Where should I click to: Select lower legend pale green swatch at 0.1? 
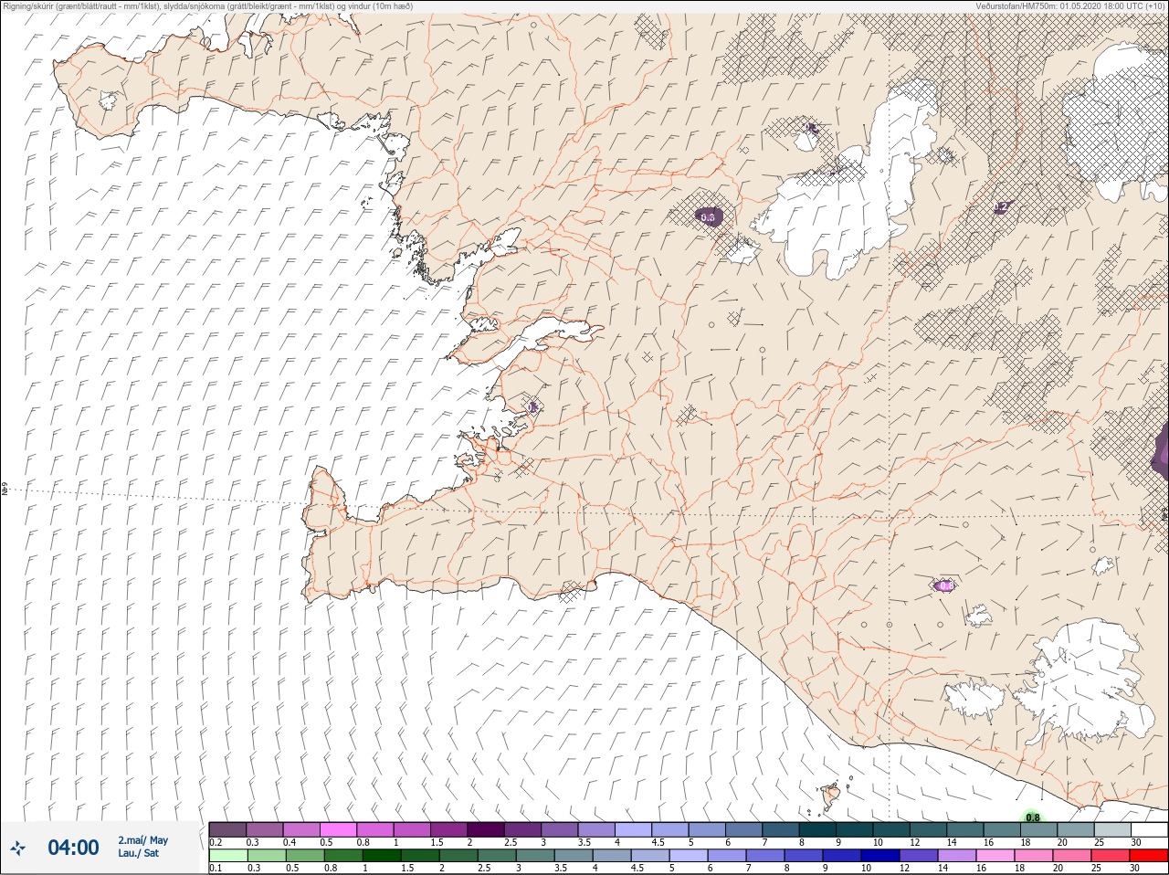(x=227, y=856)
